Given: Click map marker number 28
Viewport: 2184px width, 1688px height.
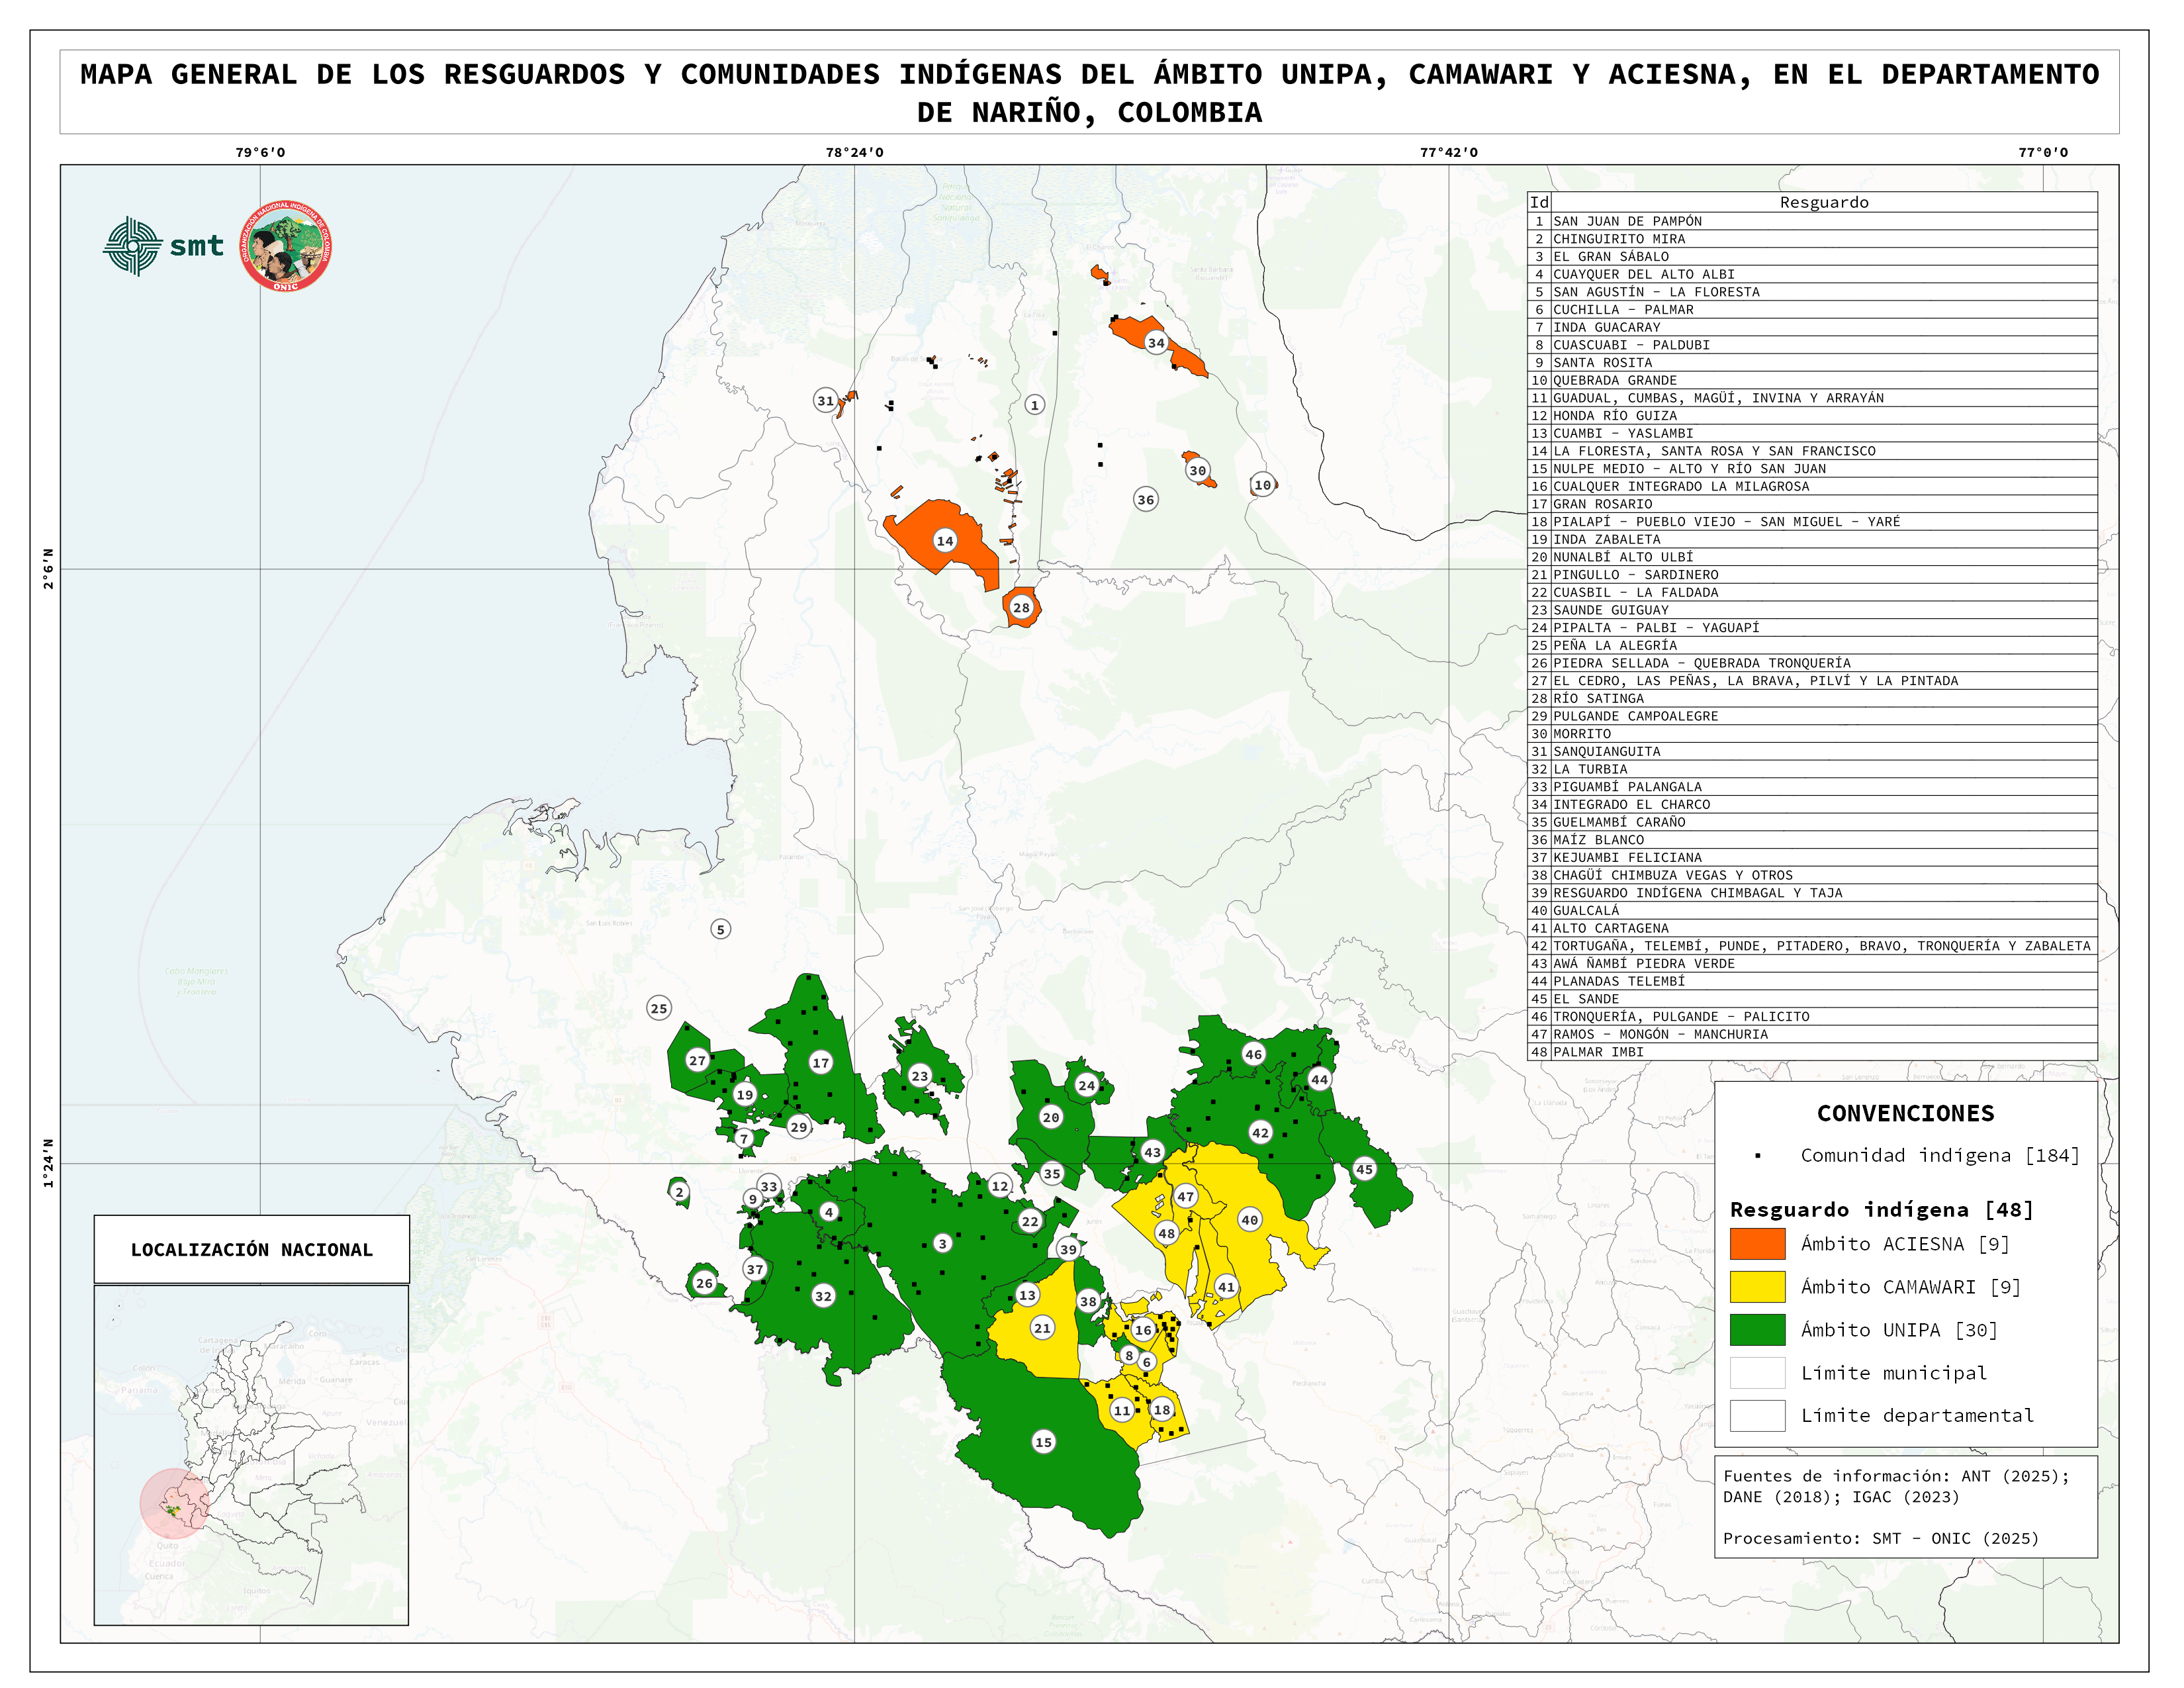Looking at the screenshot, I should [x=1021, y=607].
